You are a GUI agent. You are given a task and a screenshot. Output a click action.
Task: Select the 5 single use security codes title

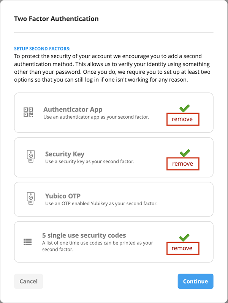(x=84, y=235)
